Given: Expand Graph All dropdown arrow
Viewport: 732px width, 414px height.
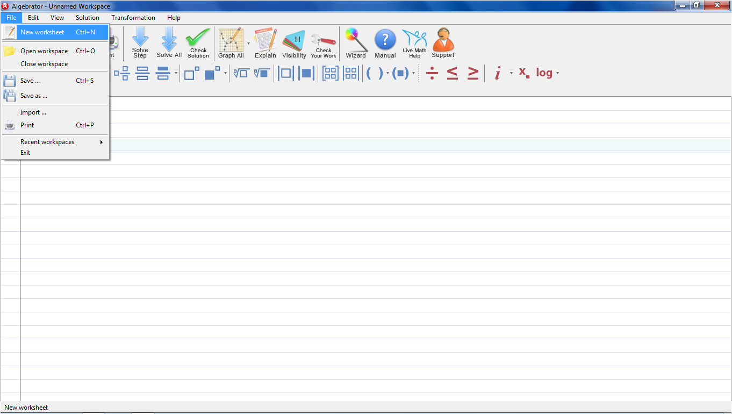Looking at the screenshot, I should point(248,43).
